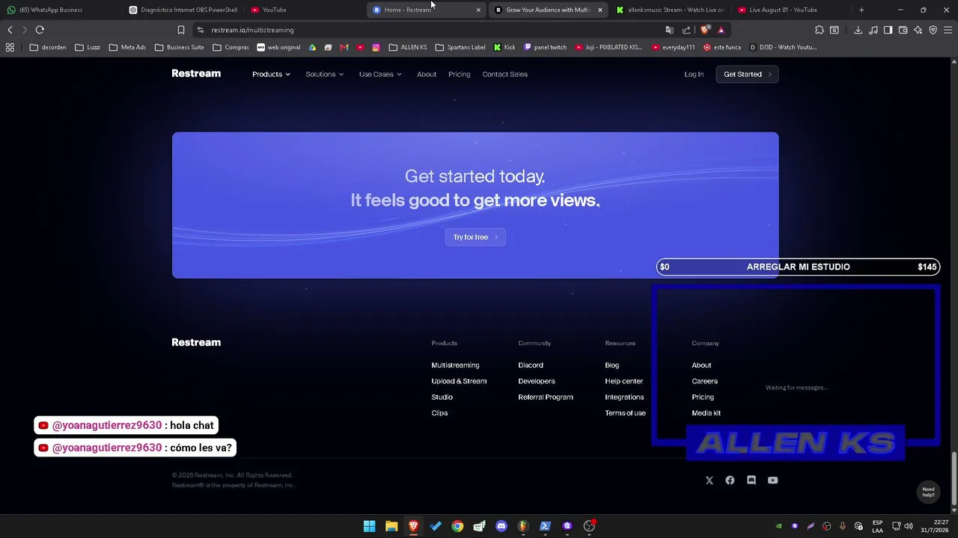Switch to Grow Your Audience tab
The width and height of the screenshot is (958, 538).
[x=549, y=10]
